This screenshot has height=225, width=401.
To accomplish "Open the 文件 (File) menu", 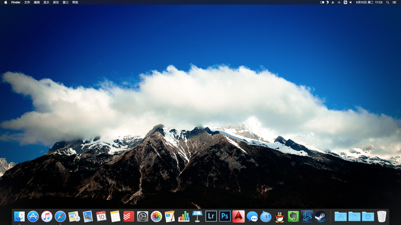I will pyautogui.click(x=27, y=2).
